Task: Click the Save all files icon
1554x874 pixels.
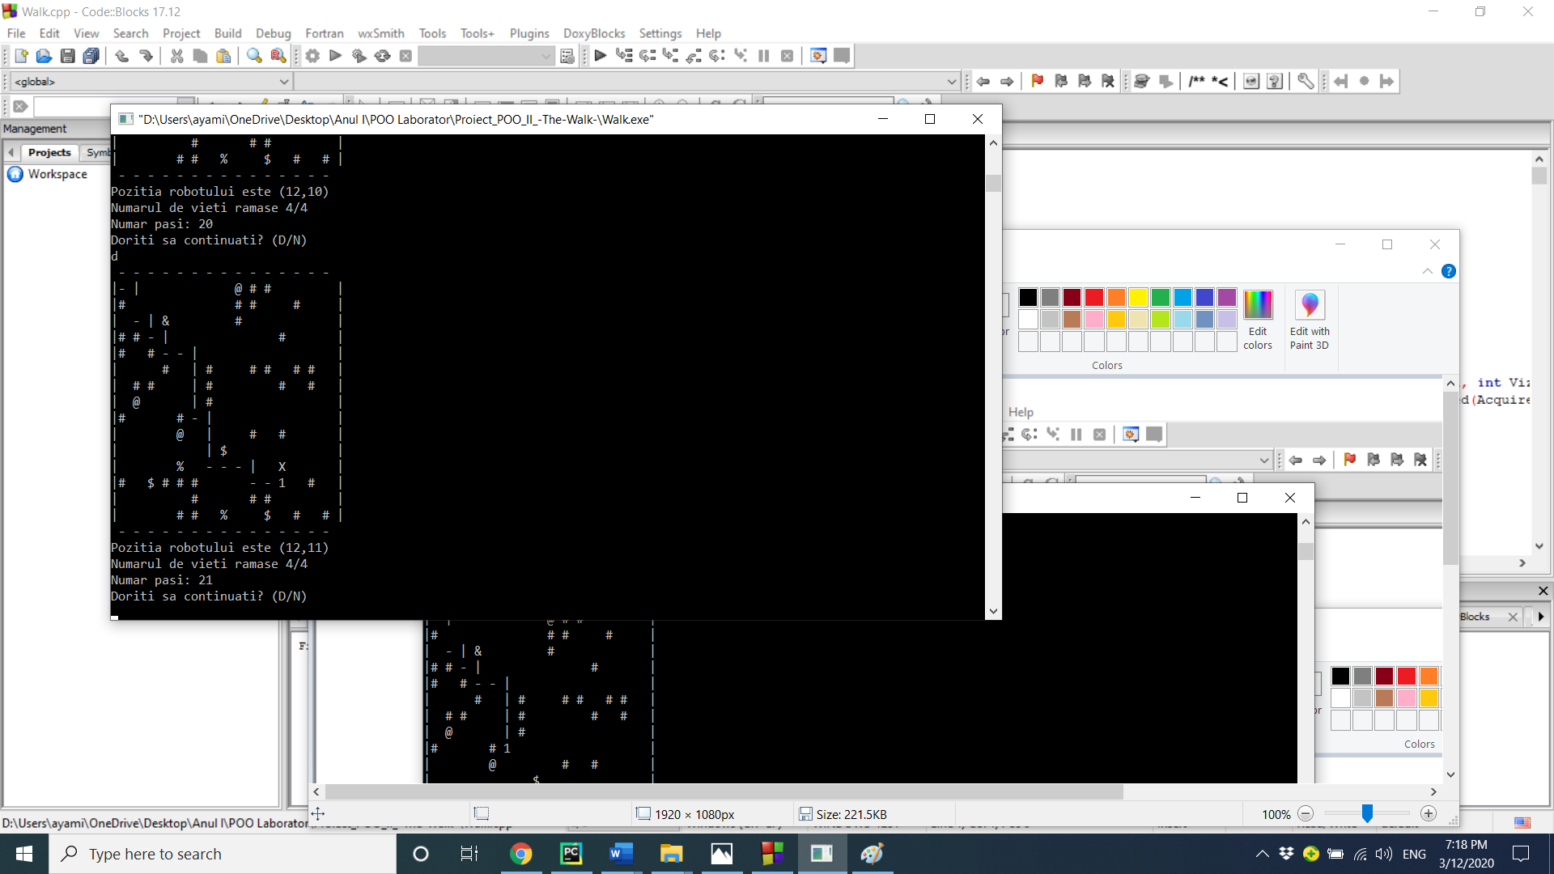Action: 91,56
